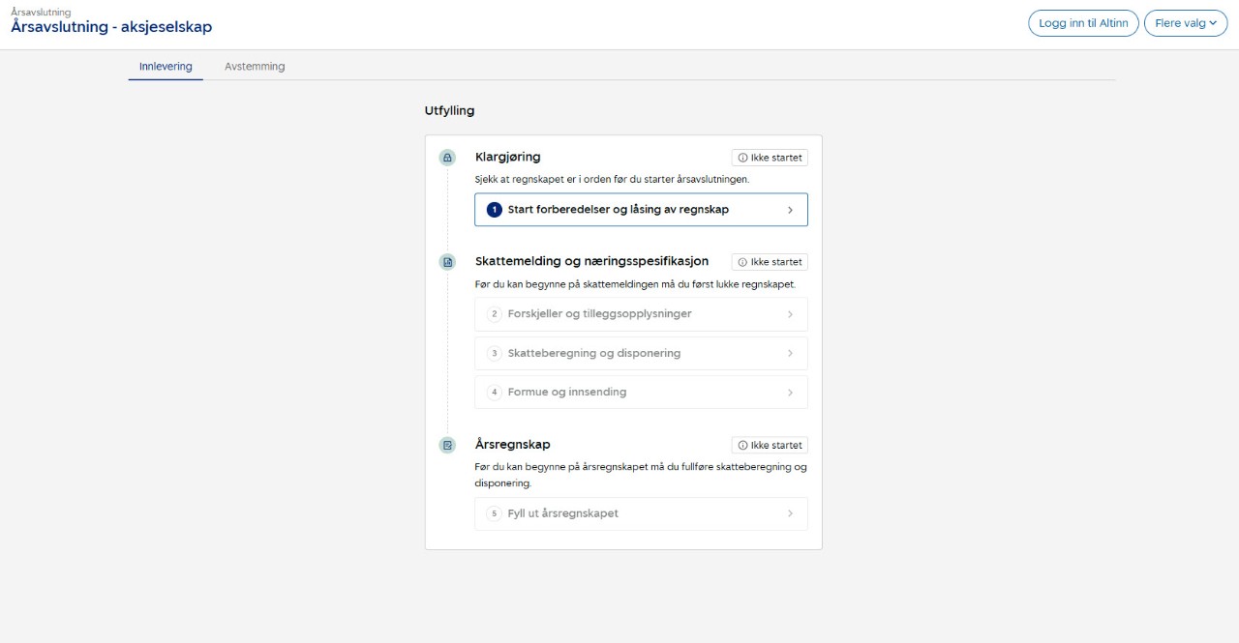Click the lock icon beside Klargjøring
The image size is (1239, 643).
coord(447,158)
